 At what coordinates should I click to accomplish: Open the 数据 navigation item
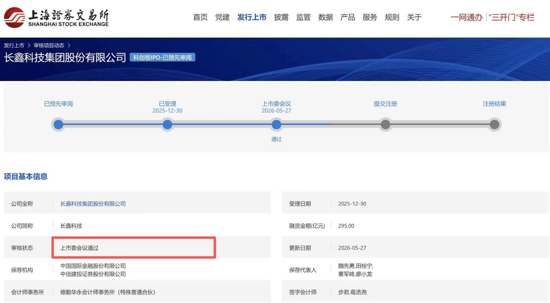coord(326,17)
